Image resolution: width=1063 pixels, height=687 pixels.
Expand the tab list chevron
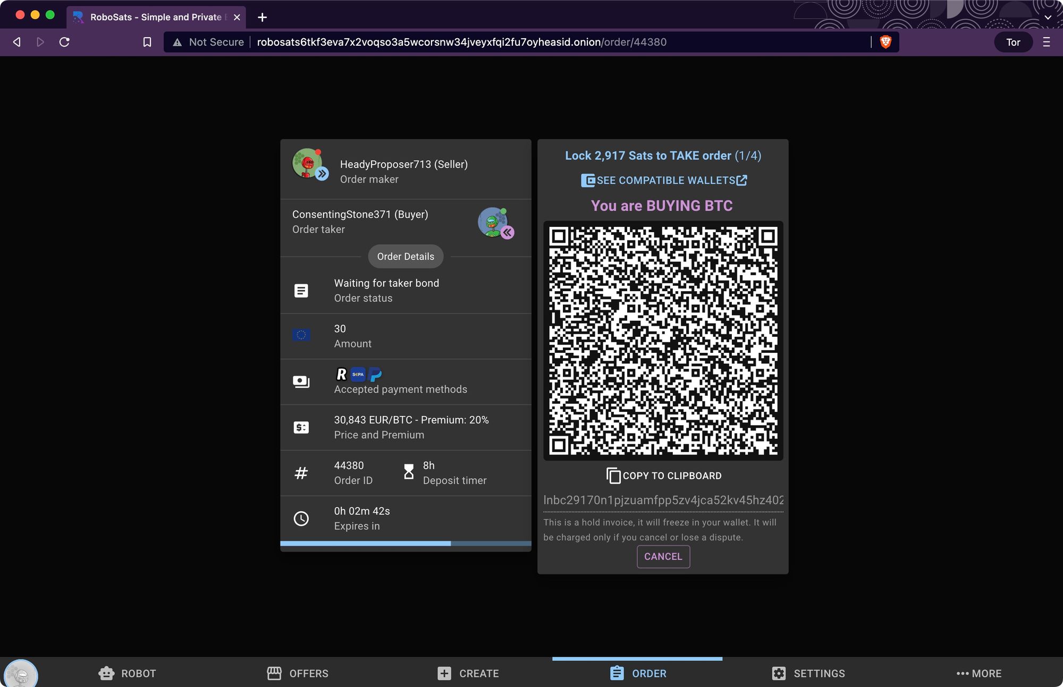(1048, 17)
